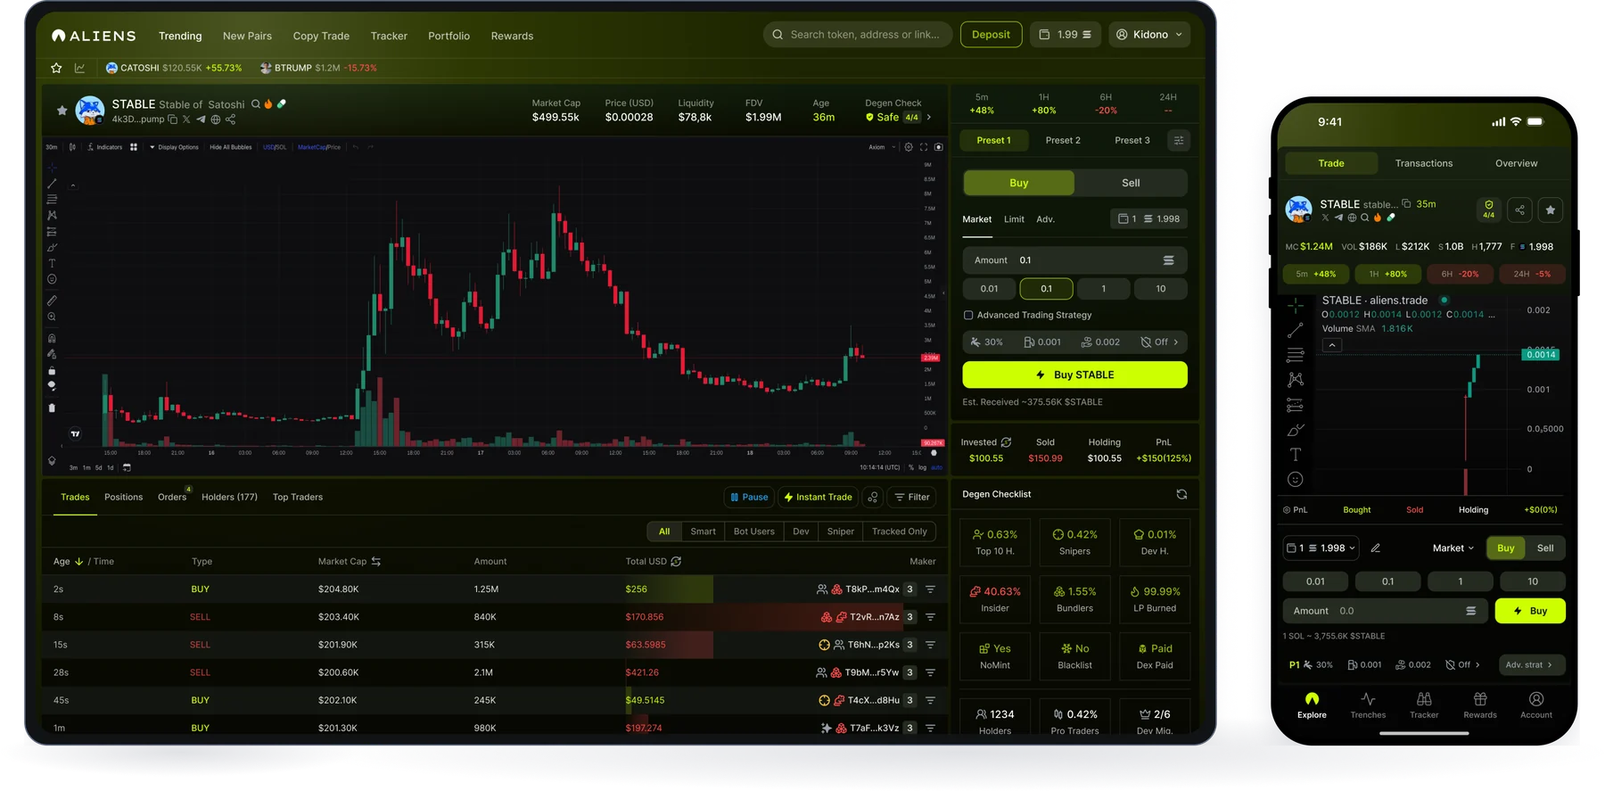Screen dimensions: 1605x791
Task: Expand the Off setting chevron in desktop panel
Action: pos(1176,342)
